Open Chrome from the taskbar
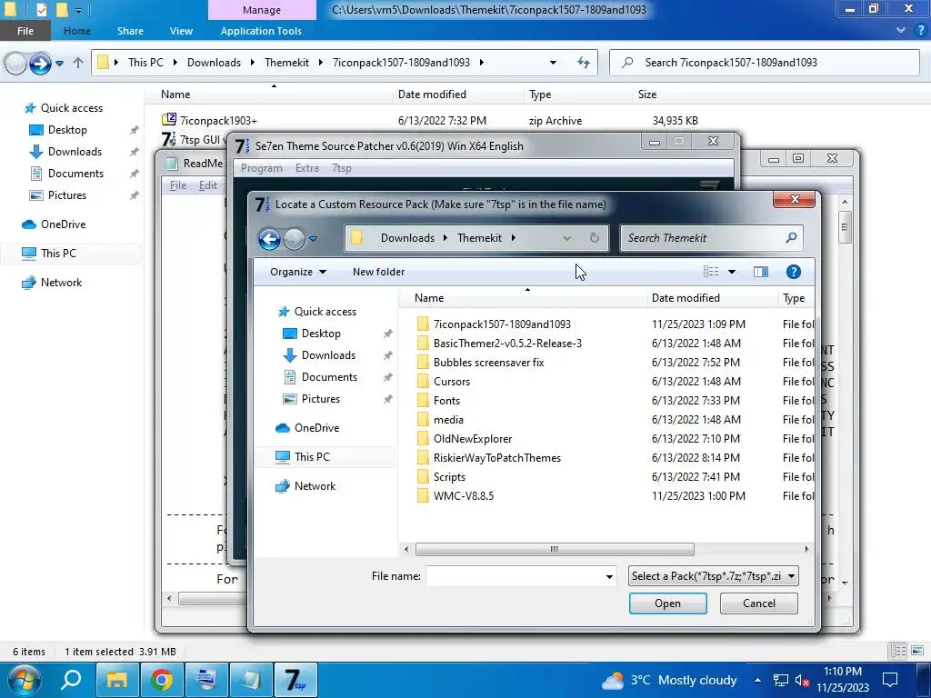Image resolution: width=931 pixels, height=698 pixels. [162, 680]
